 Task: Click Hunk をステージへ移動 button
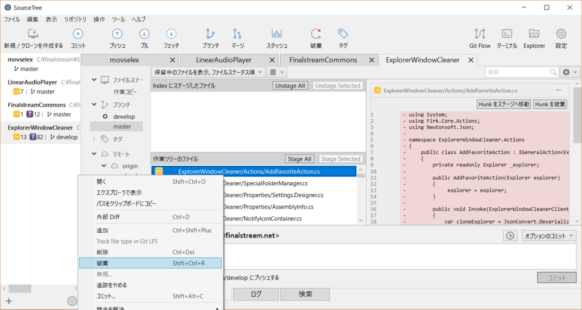pos(504,104)
